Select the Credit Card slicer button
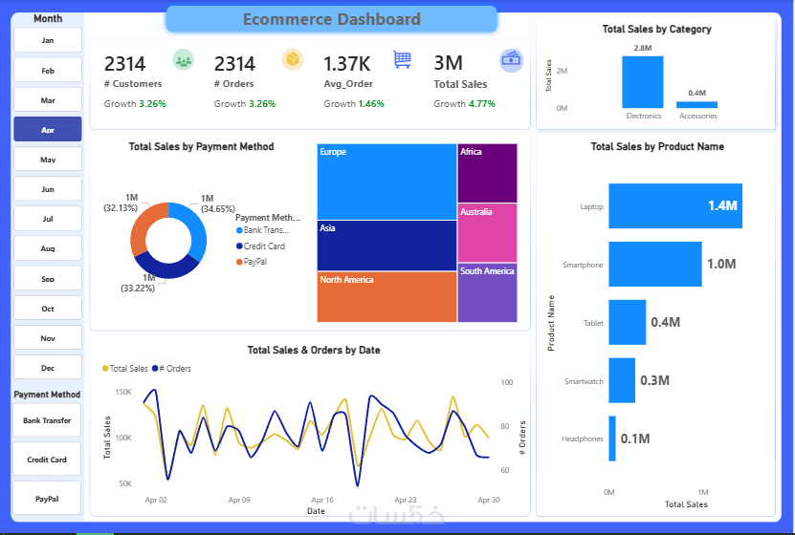Screen dimensions: 795x535 pos(47,460)
